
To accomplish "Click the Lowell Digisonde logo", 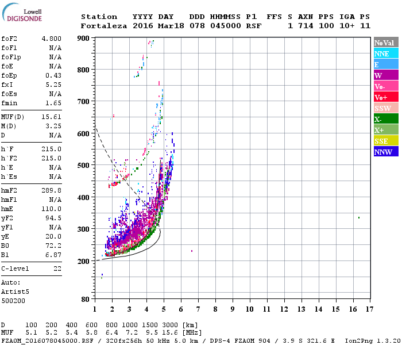I will coord(22,12).
